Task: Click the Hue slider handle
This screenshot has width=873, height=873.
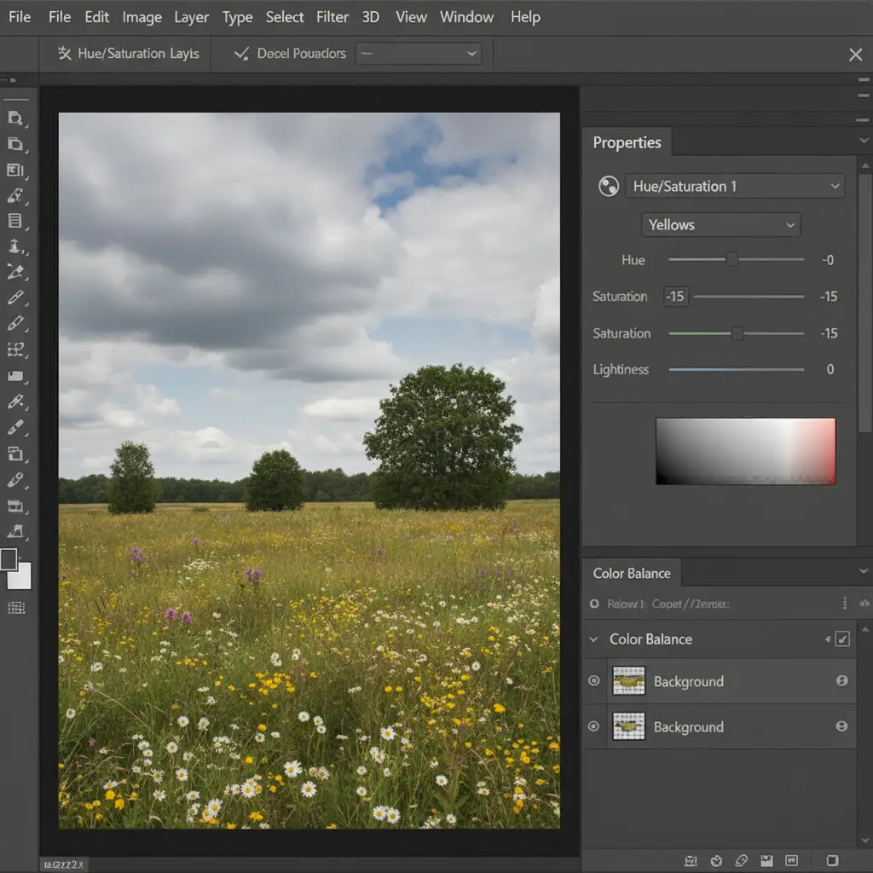Action: (731, 260)
